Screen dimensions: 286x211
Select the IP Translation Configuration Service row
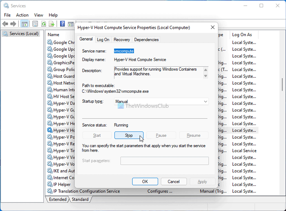(x=152, y=191)
